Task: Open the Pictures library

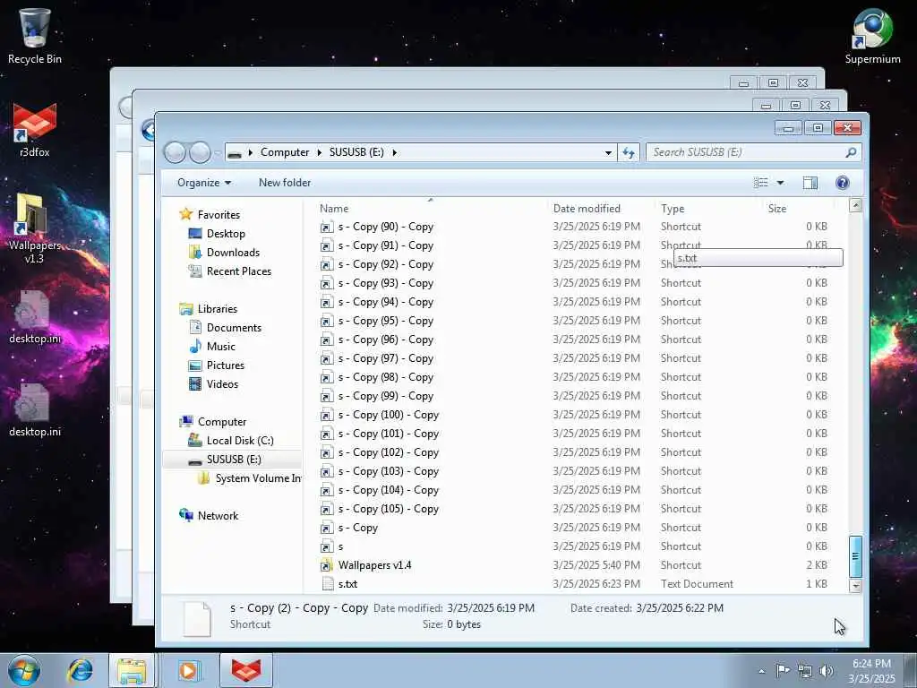Action: tap(225, 365)
